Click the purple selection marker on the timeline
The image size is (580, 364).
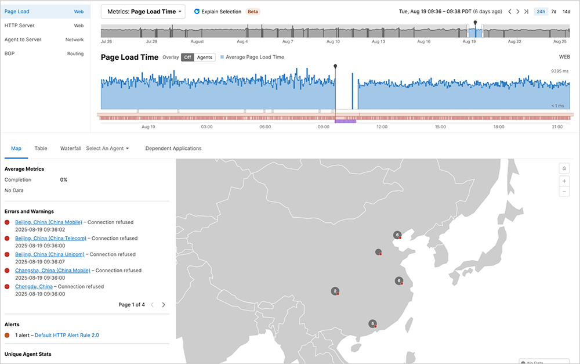tap(345, 122)
